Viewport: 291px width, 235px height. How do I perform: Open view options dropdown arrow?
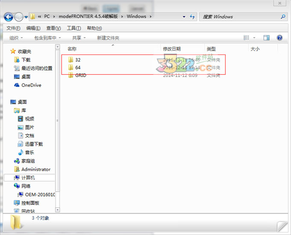254,38
